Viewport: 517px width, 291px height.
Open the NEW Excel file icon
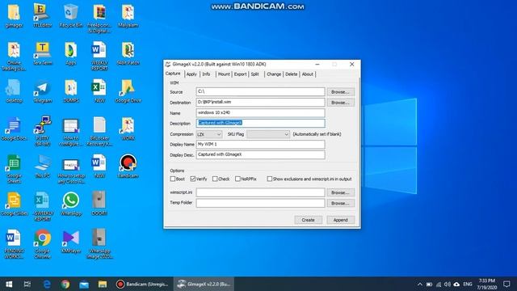[x=99, y=91]
